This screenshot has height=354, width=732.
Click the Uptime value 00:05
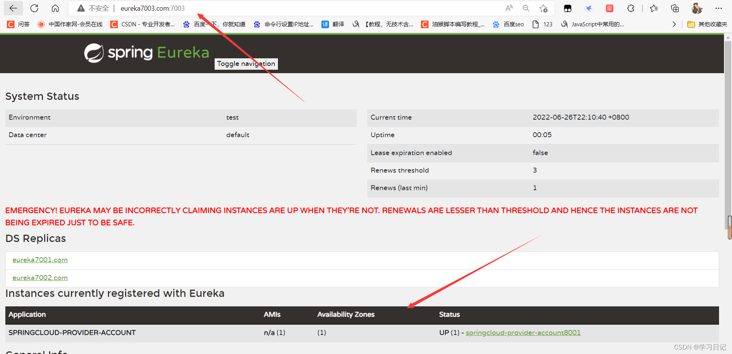tap(542, 135)
